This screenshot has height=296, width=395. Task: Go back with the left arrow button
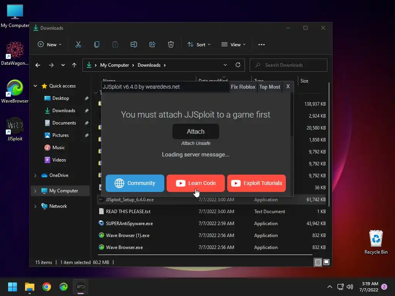(38, 65)
